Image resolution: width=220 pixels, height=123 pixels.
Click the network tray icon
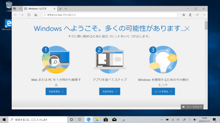point(173,120)
